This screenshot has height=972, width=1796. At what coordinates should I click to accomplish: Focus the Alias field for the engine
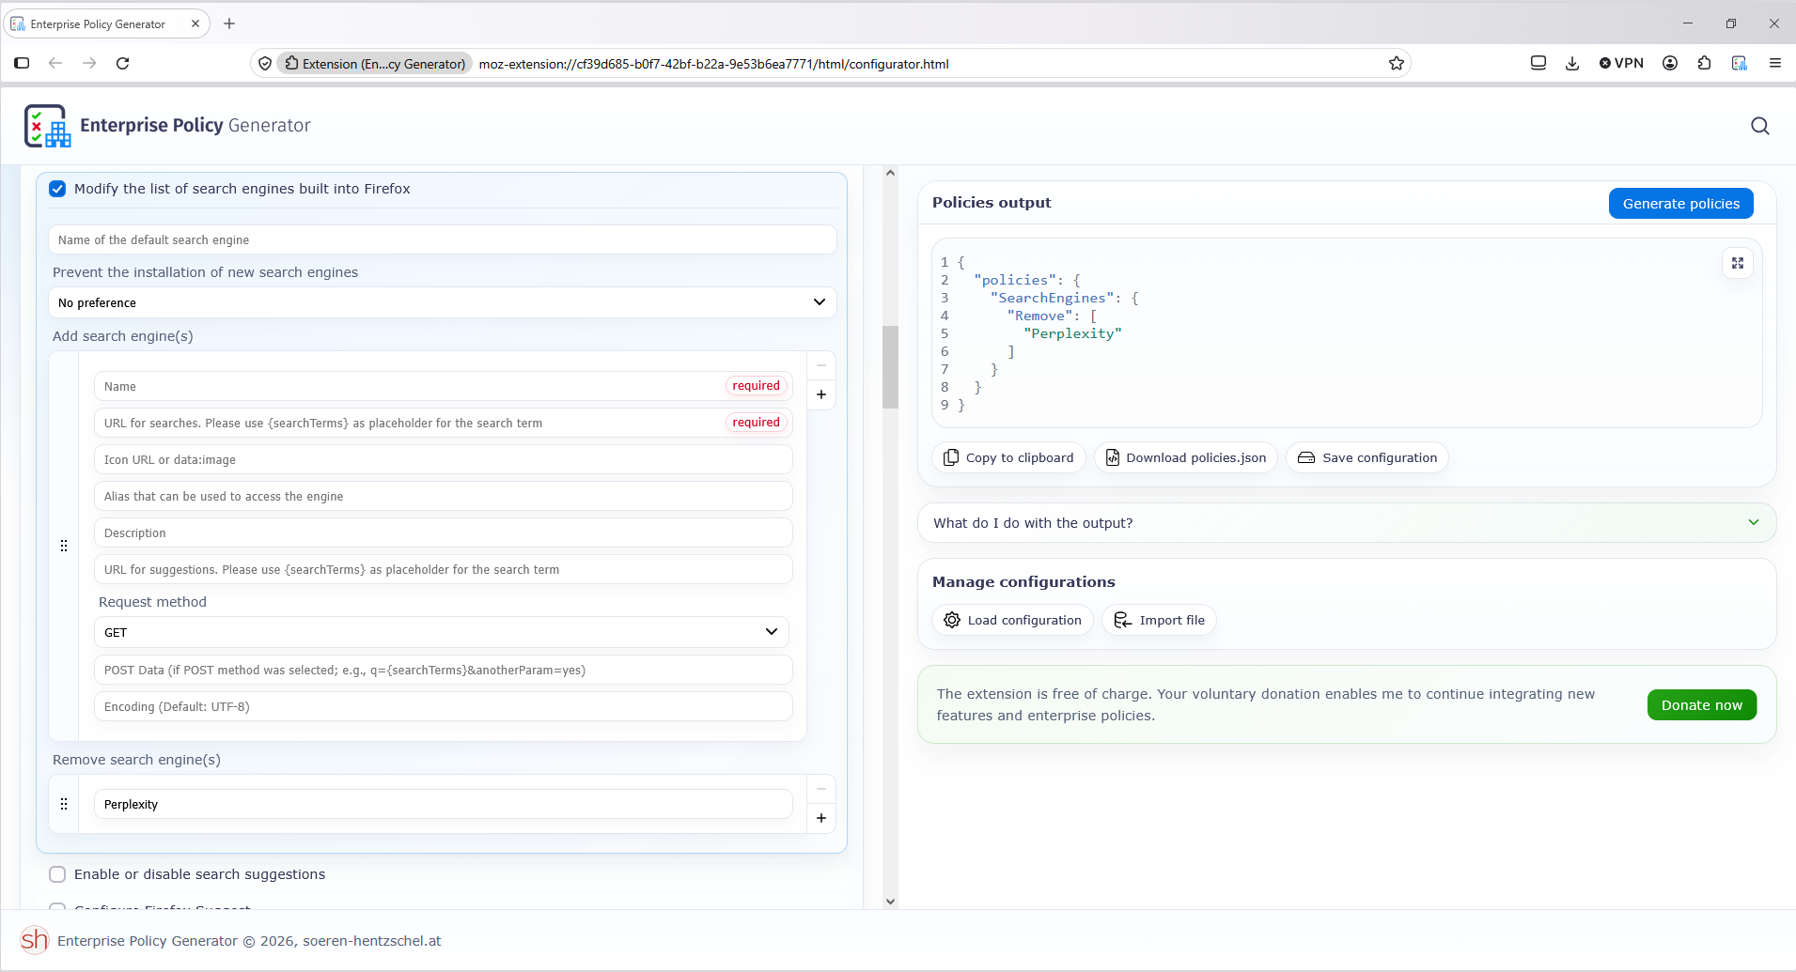point(444,496)
